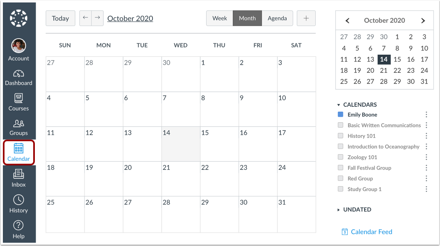Screen dimensions: 440x246
Task: Enable the History 101 calendar checkbox
Action: pos(340,135)
